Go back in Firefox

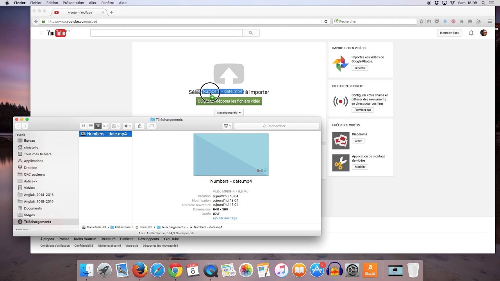pos(36,21)
